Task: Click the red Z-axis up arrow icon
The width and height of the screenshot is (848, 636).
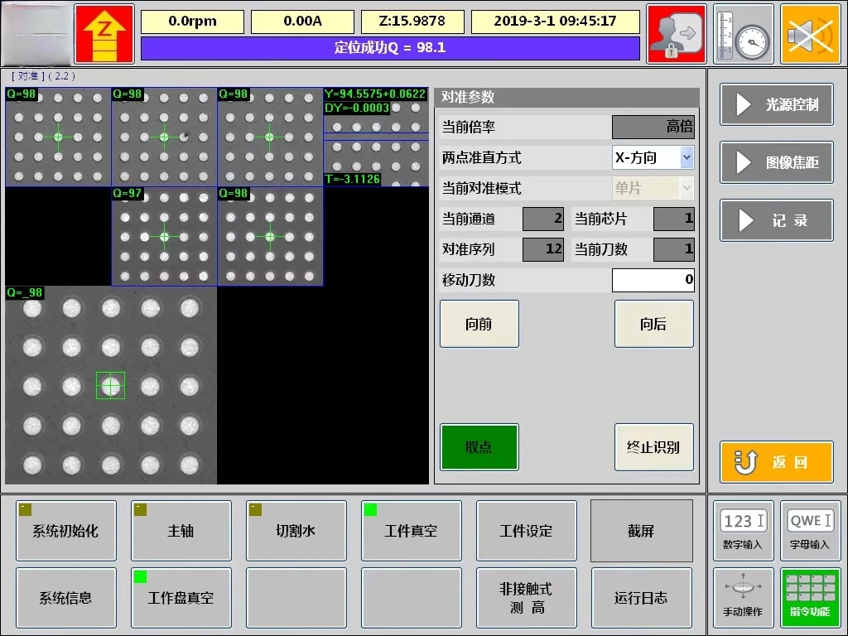Action: [x=104, y=34]
